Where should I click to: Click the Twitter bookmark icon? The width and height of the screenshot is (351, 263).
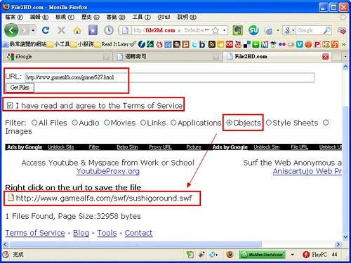tap(194, 44)
